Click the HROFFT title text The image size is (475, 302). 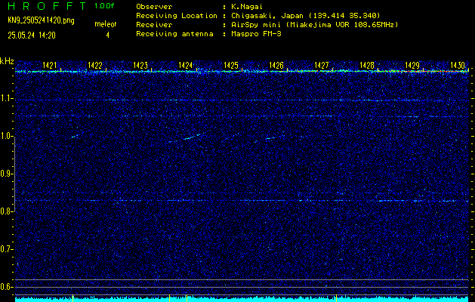[48, 6]
